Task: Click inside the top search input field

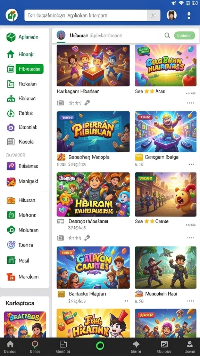Action: click(86, 15)
